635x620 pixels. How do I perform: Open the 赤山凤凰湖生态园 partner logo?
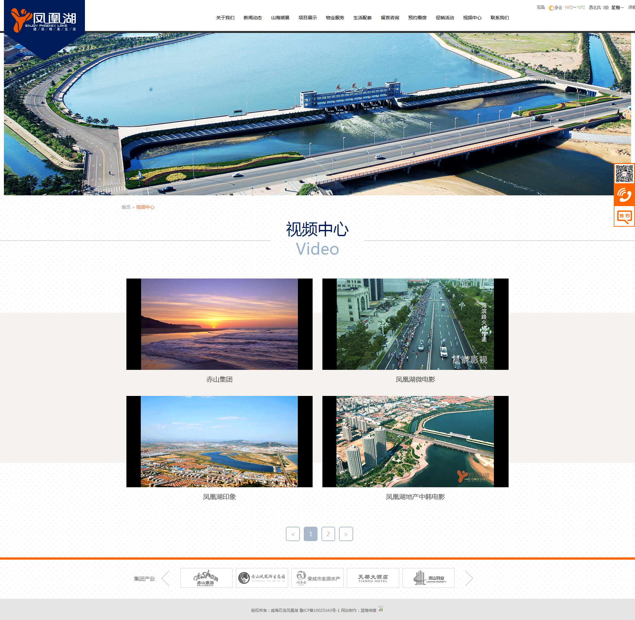262,578
